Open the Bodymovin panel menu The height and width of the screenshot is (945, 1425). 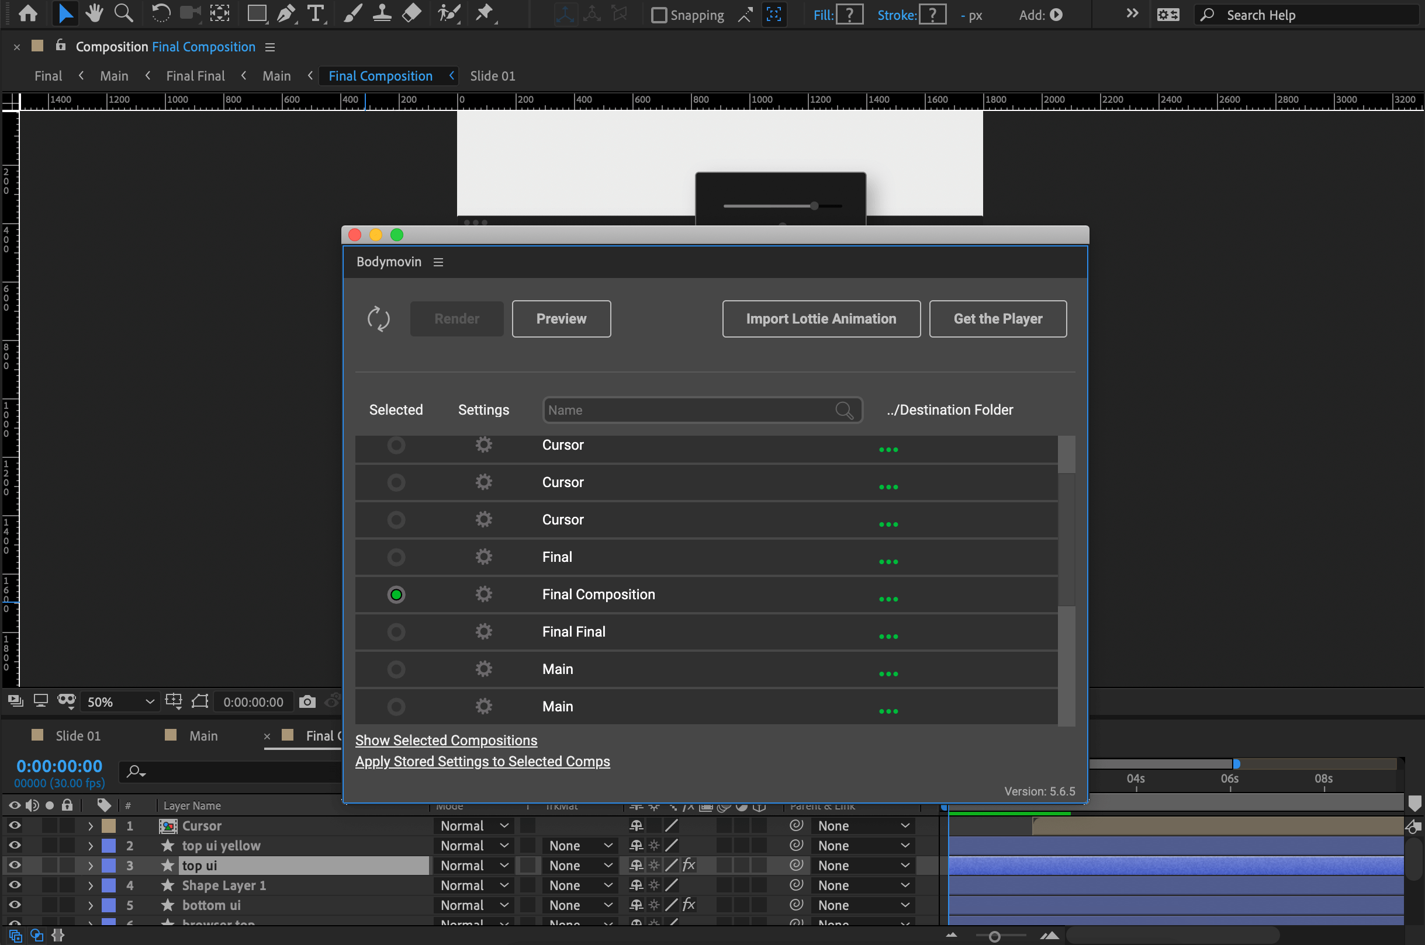click(438, 262)
